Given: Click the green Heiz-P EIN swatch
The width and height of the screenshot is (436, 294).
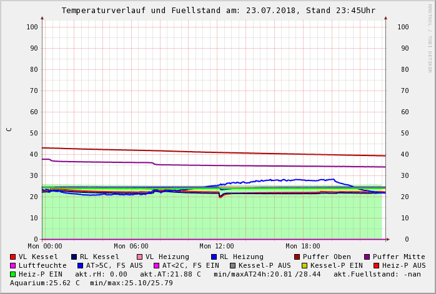Looking at the screenshot, I should (13, 275).
